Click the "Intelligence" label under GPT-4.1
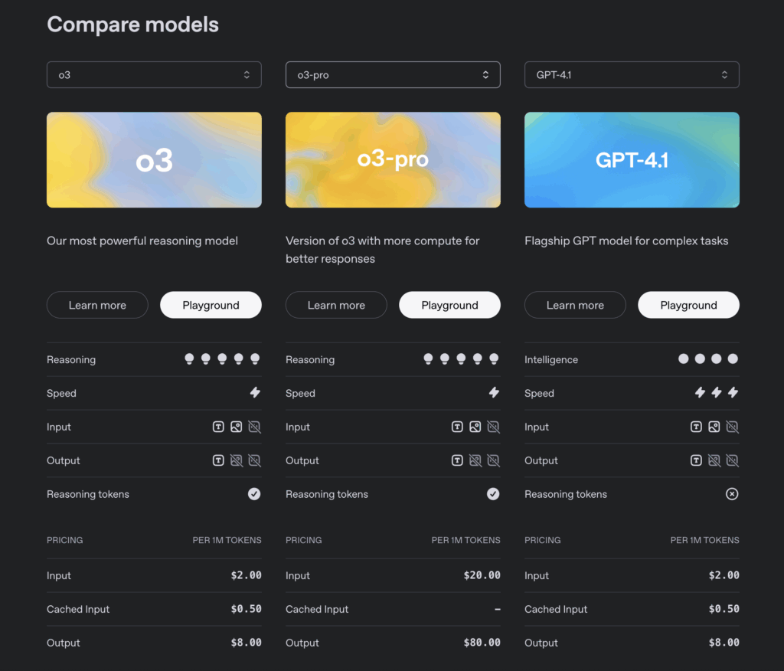 pos(551,360)
